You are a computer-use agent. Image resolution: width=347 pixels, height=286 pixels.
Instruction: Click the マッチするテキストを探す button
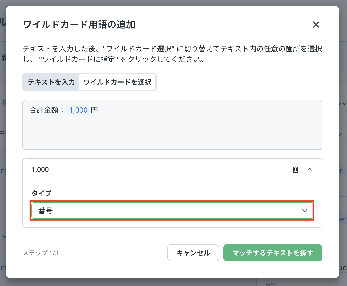(x=273, y=253)
